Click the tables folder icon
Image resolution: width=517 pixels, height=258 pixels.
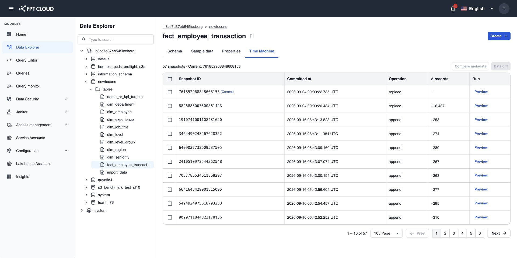[x=98, y=89]
